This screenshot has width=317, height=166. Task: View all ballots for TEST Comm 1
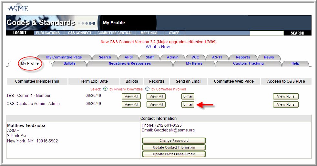131,97
